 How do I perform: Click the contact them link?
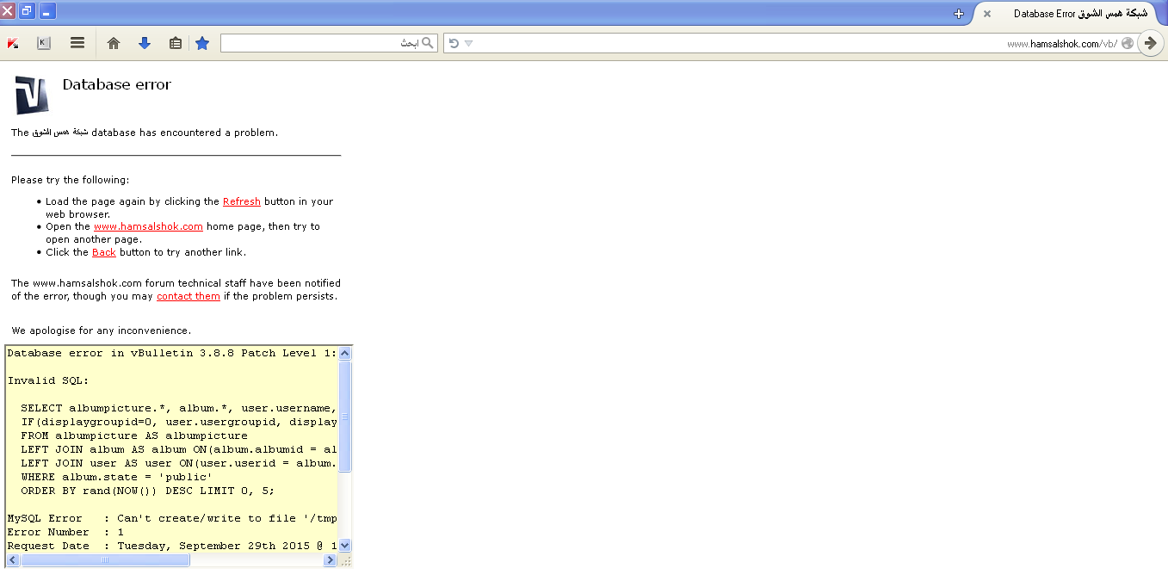188,296
